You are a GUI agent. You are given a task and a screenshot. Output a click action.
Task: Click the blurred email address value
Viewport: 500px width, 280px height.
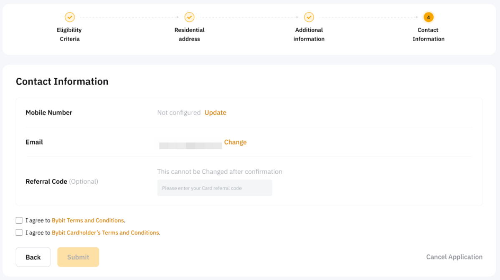tap(190, 145)
